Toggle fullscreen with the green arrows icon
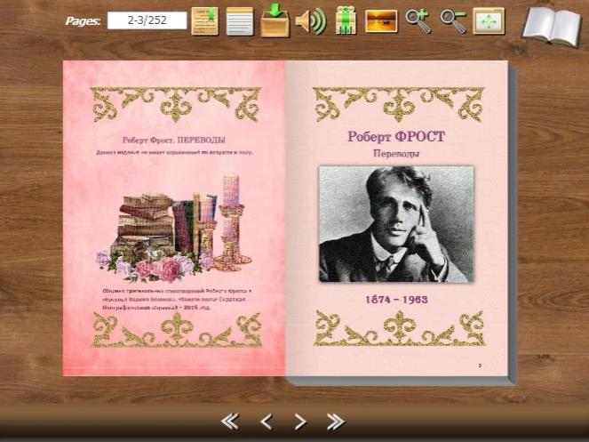Viewport: 589px width, 442px height. coord(488,20)
